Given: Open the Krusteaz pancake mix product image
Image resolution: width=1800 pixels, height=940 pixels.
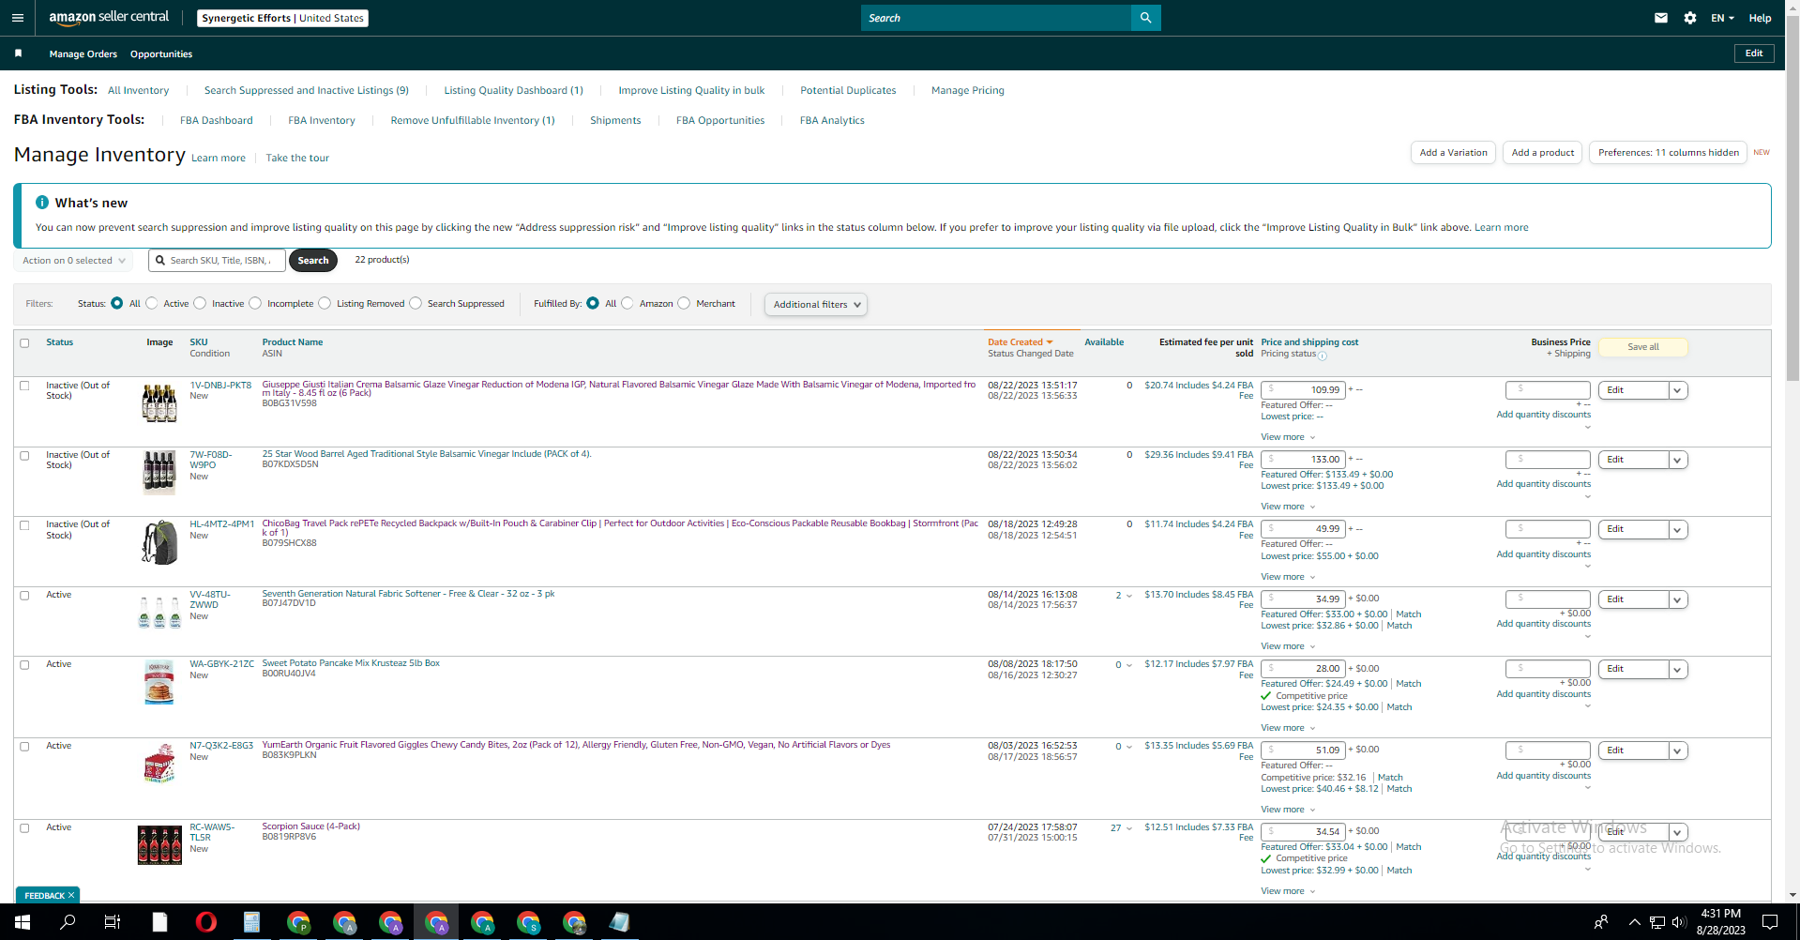Looking at the screenshot, I should [x=159, y=682].
